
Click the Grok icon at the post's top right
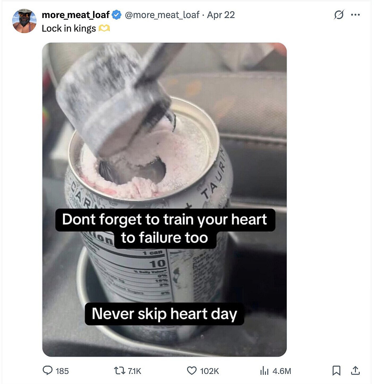click(x=338, y=15)
